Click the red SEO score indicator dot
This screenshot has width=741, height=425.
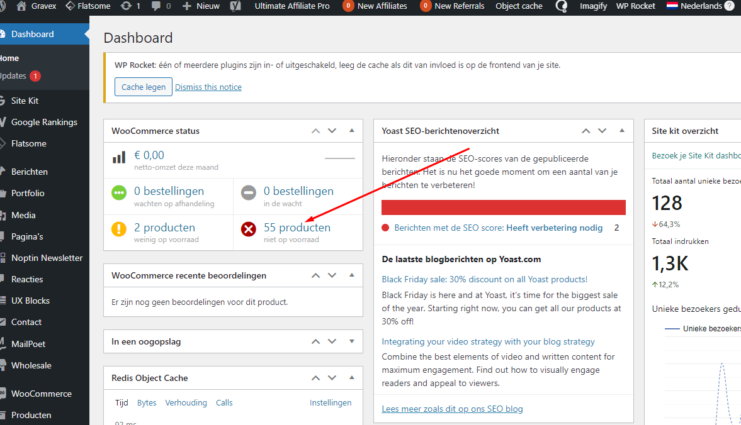click(385, 228)
